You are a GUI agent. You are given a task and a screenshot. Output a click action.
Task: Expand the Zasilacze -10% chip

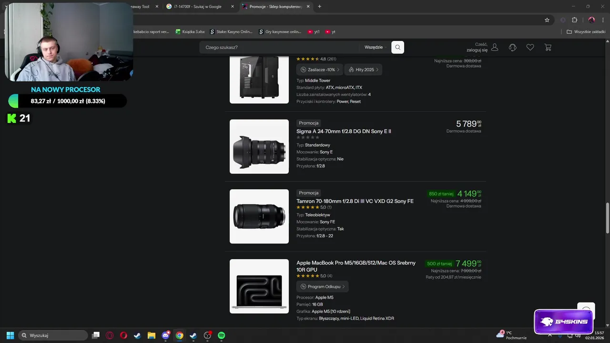320,70
